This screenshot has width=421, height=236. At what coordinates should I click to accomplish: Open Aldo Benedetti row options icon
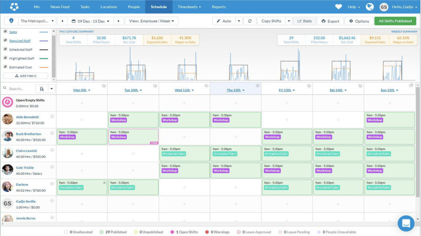pyautogui.click(x=52, y=116)
